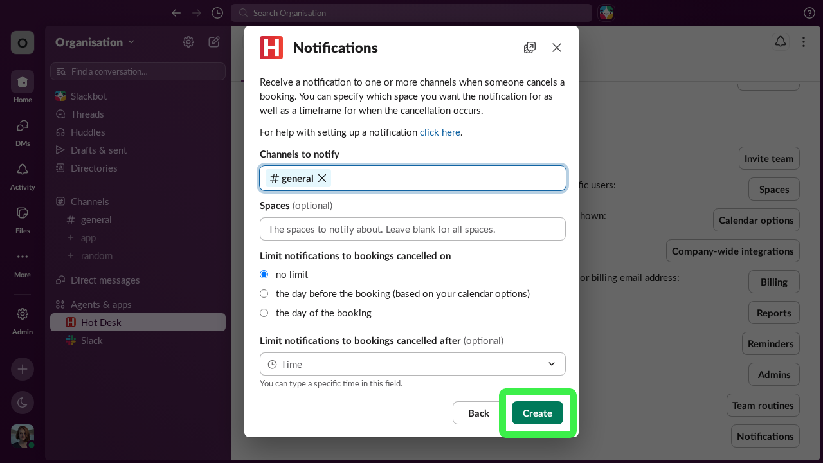Viewport: 823px width, 463px height.
Task: Open Calendar options
Action: click(756, 220)
